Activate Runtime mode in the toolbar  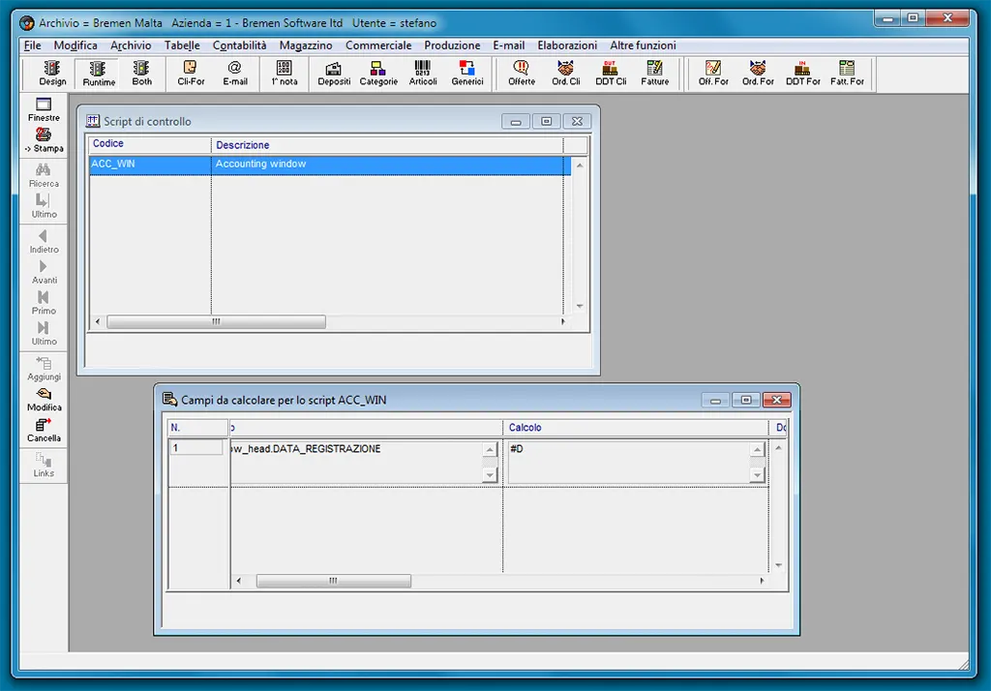pyautogui.click(x=99, y=74)
